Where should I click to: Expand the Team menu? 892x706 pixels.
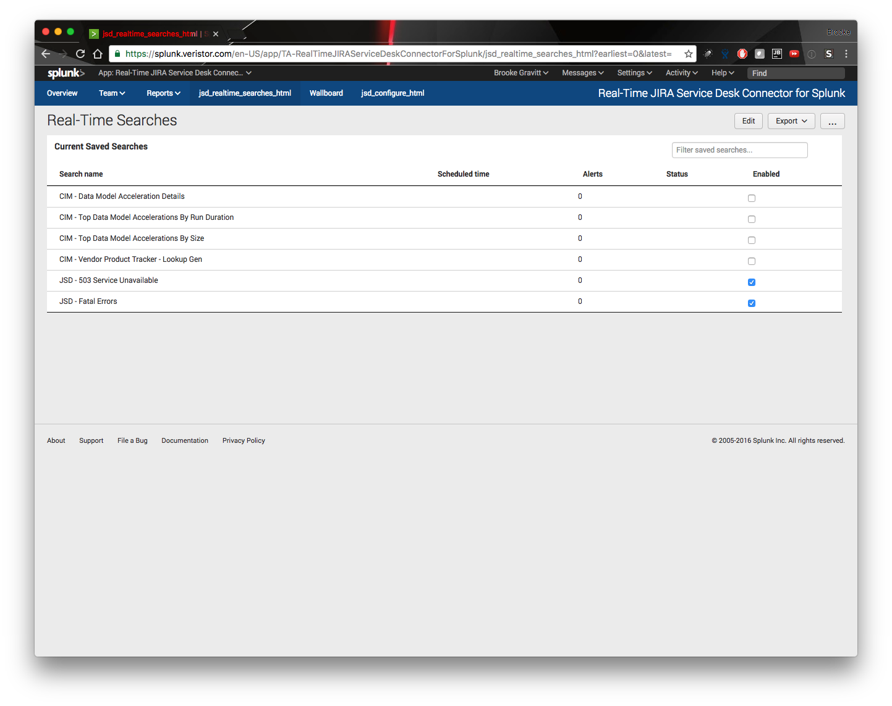112,93
